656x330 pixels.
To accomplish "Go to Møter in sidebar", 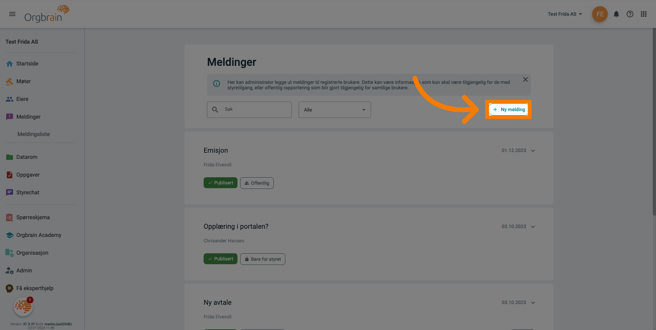I will [24, 81].
